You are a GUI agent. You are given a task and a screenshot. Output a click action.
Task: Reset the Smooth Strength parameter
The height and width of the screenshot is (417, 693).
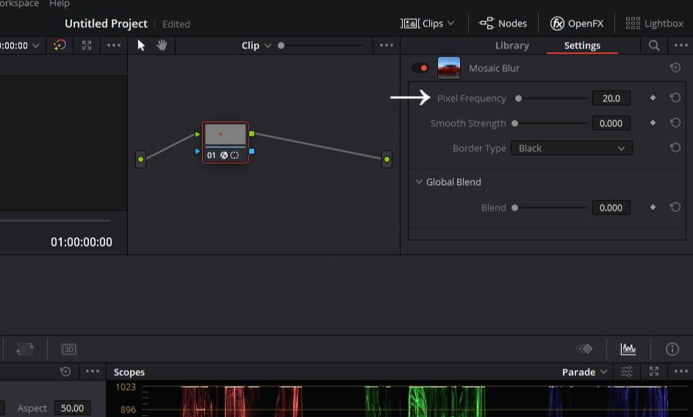coord(675,123)
